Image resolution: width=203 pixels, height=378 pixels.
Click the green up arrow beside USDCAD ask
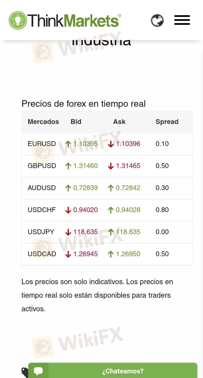[111, 254]
